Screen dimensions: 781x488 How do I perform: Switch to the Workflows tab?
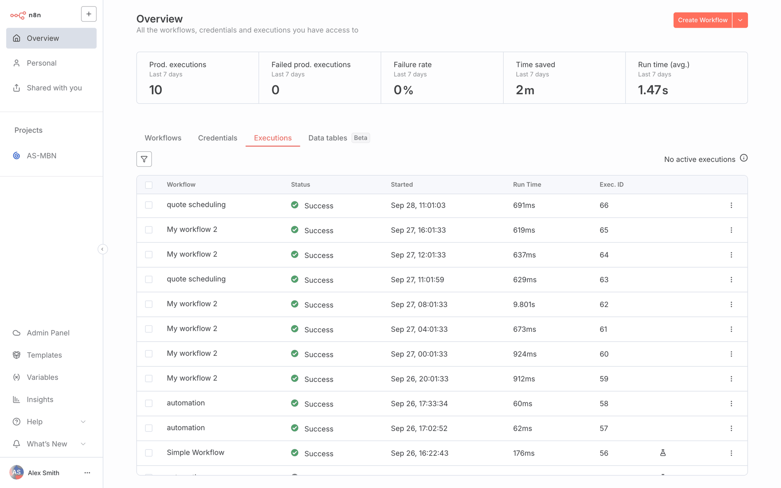pyautogui.click(x=163, y=138)
